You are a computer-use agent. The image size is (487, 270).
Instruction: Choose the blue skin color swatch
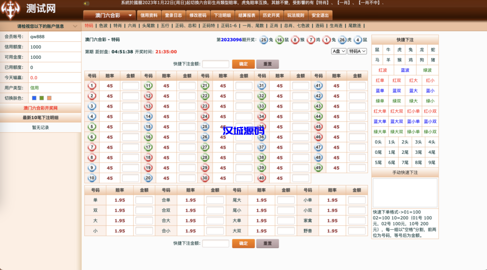tap(34, 98)
